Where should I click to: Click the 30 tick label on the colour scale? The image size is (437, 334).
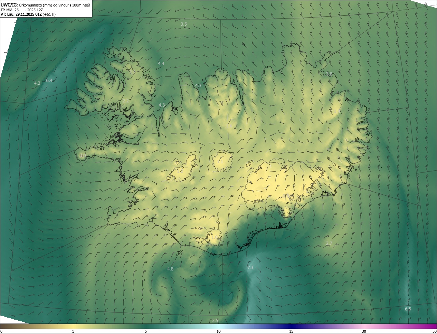point(364,331)
